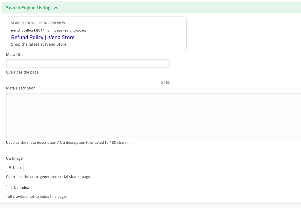
Task: Click the preview description 'Shop the latest at iVend Store.'
Action: (39, 44)
